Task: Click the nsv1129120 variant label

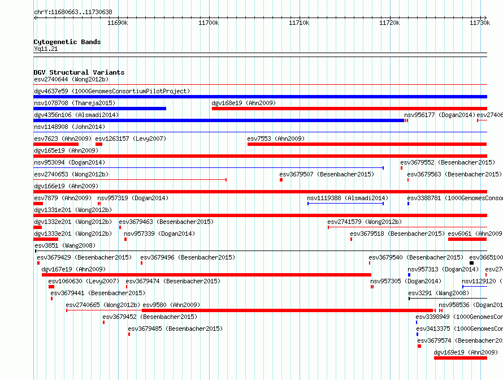Action: click(x=482, y=281)
